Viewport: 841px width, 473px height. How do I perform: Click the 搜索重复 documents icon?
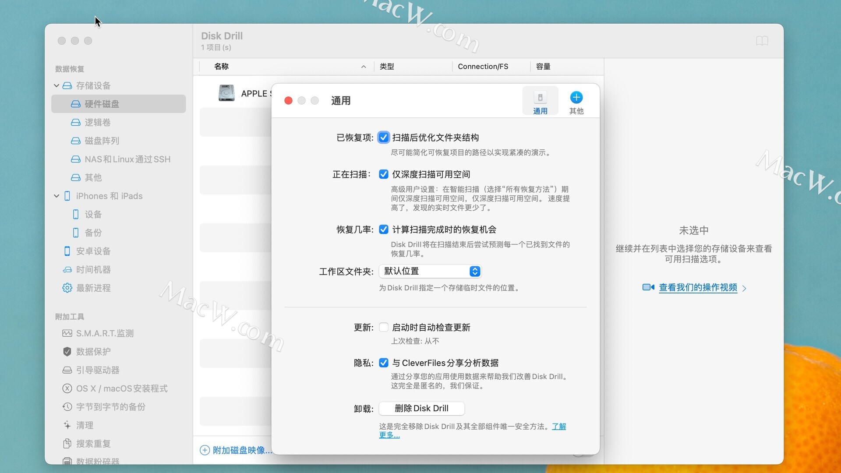67,444
